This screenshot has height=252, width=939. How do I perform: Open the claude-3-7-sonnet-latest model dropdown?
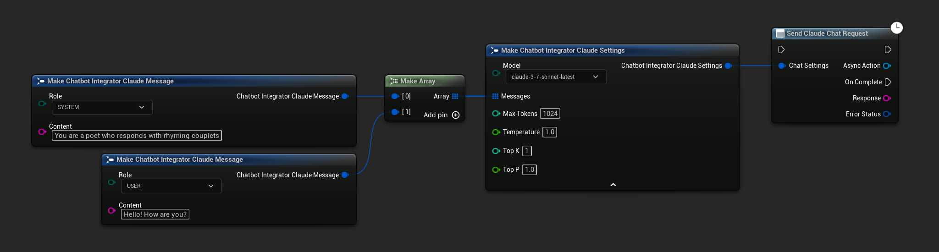(x=556, y=77)
